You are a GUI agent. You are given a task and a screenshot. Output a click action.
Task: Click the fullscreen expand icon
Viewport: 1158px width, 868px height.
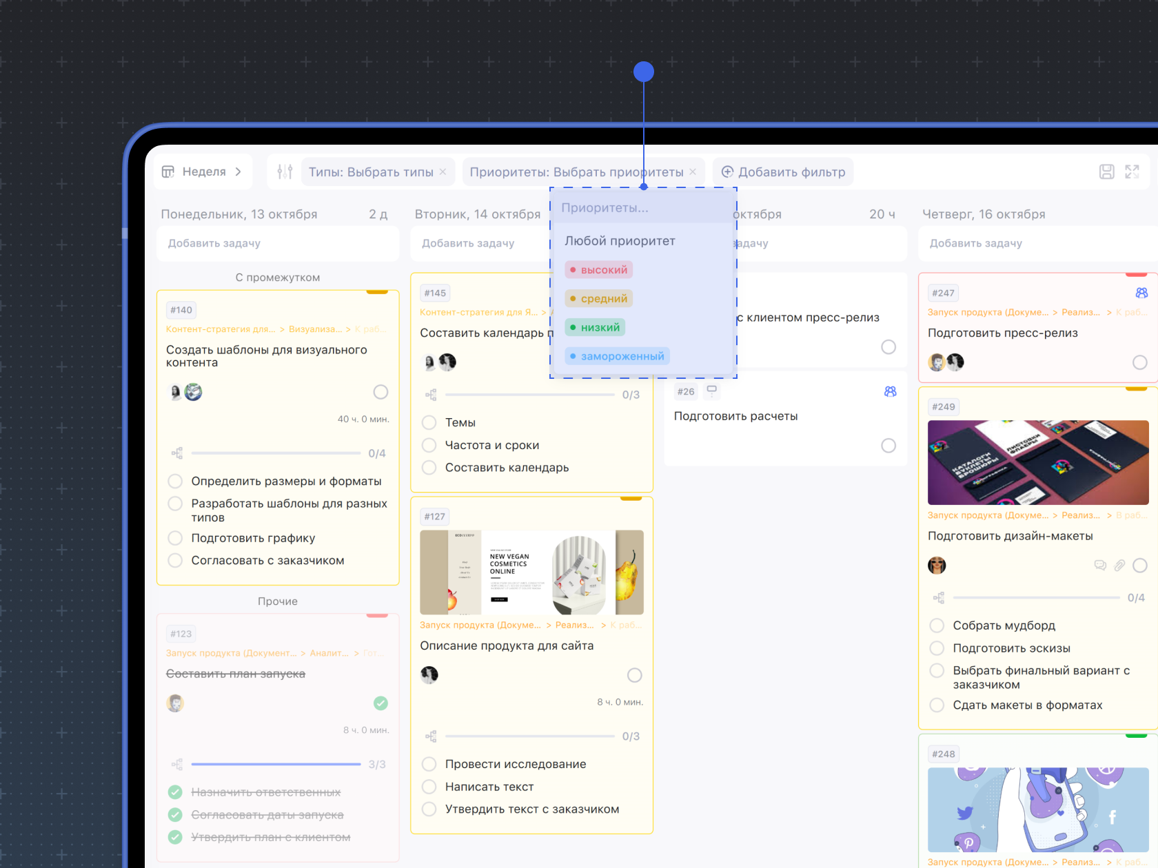point(1132,172)
